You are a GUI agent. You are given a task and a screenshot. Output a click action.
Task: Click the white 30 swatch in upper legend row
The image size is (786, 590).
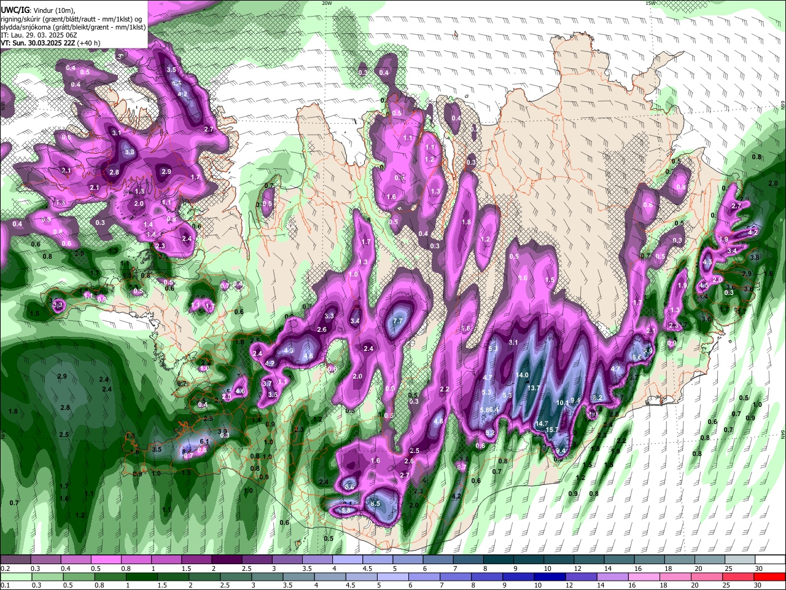click(771, 560)
